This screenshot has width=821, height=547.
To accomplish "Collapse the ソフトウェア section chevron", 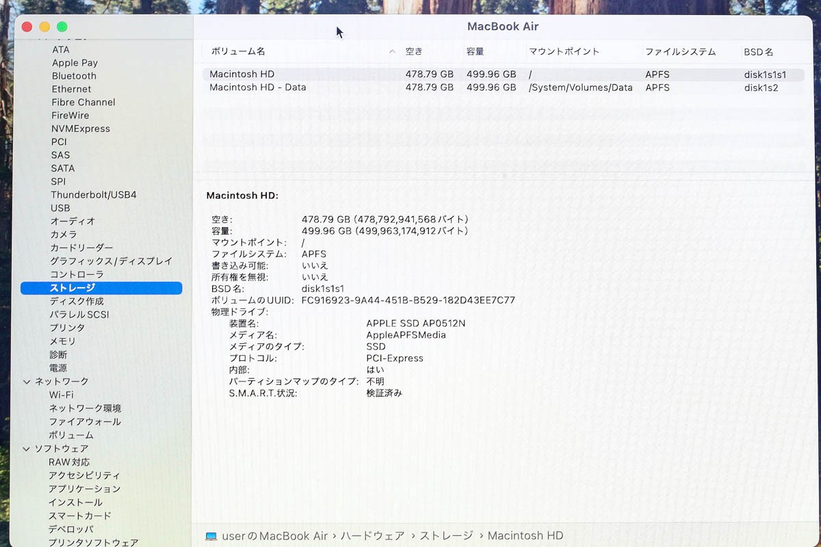I will (27, 449).
